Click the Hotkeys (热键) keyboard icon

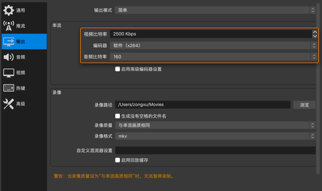pyautogui.click(x=8, y=88)
